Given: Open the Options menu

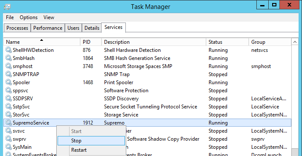Looking at the screenshot, I should 29,17.
